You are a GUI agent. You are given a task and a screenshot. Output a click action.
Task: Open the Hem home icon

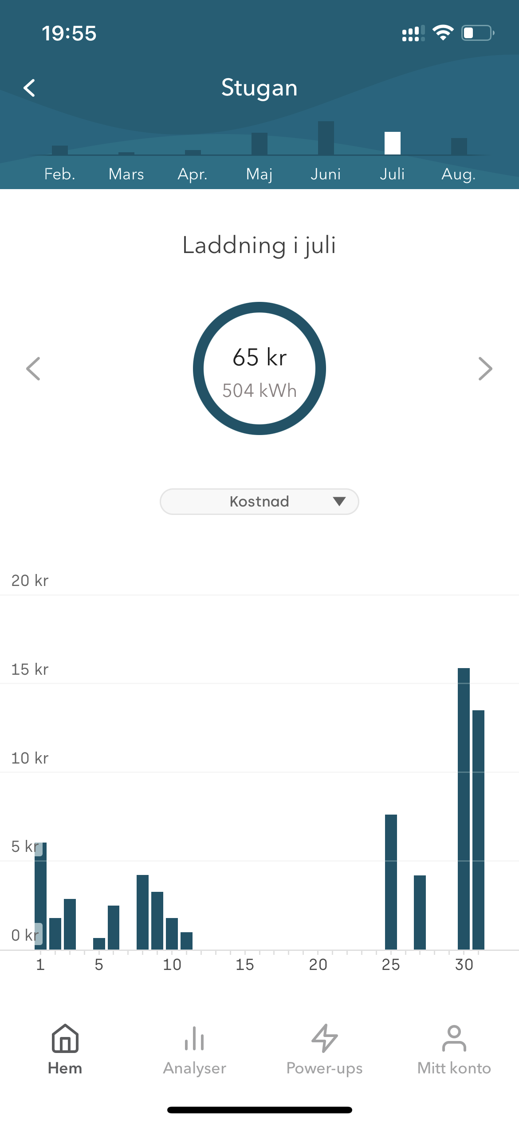click(x=65, y=1038)
